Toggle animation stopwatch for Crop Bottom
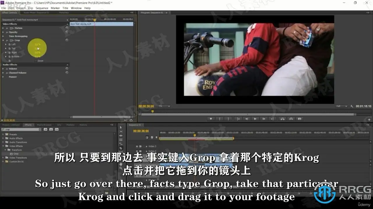 [9, 57]
